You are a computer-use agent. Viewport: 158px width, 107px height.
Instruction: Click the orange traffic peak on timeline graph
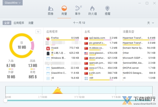[x=57, y=91]
